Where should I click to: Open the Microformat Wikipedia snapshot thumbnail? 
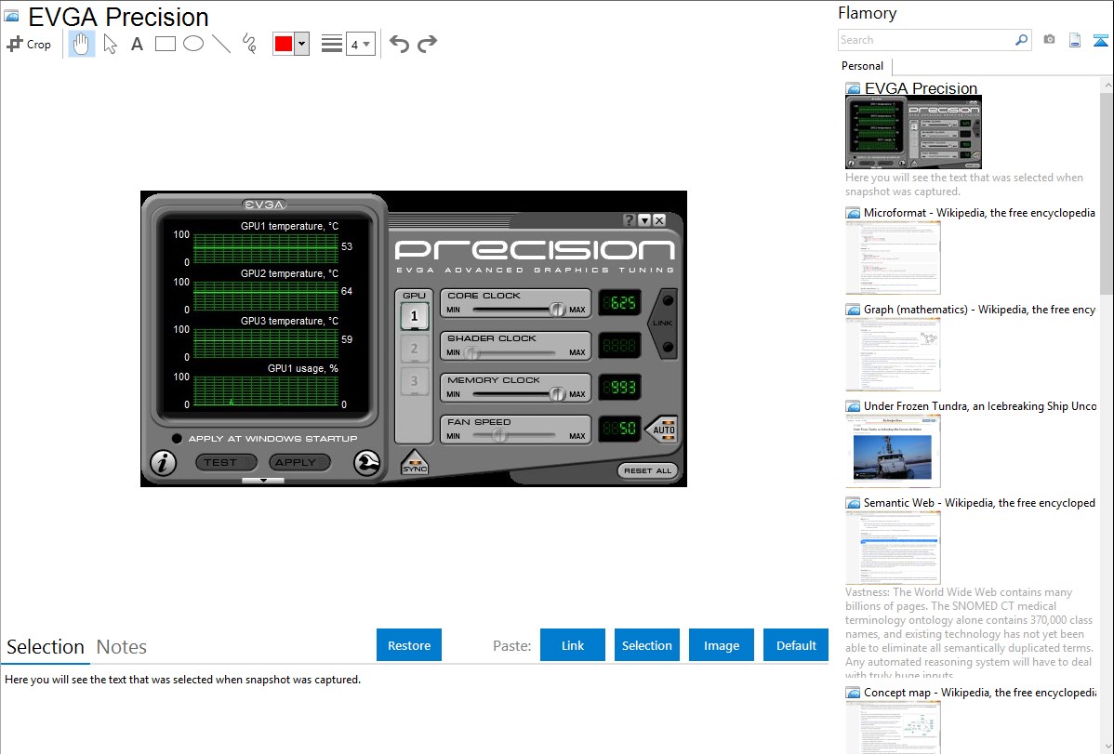[x=893, y=258]
